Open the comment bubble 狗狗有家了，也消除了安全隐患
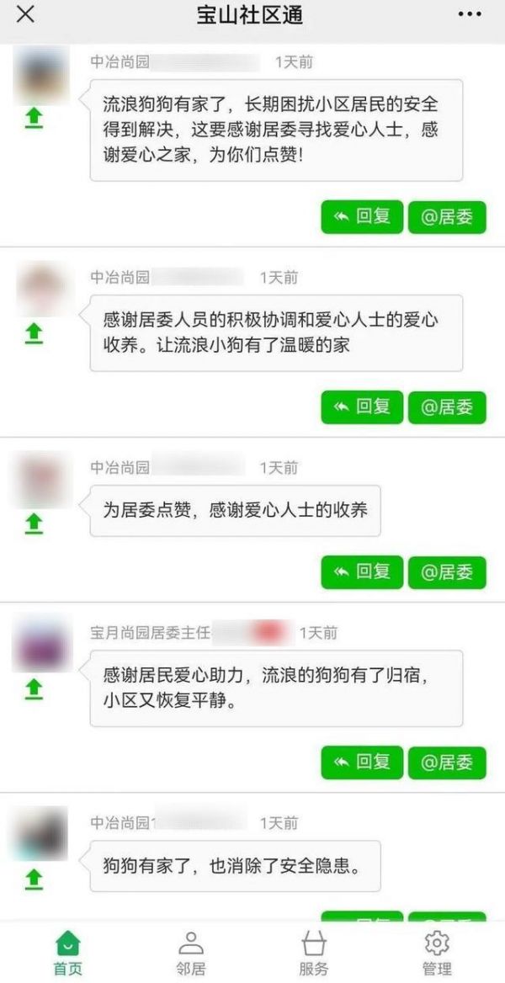Image resolution: width=505 pixels, height=983 pixels. (236, 866)
